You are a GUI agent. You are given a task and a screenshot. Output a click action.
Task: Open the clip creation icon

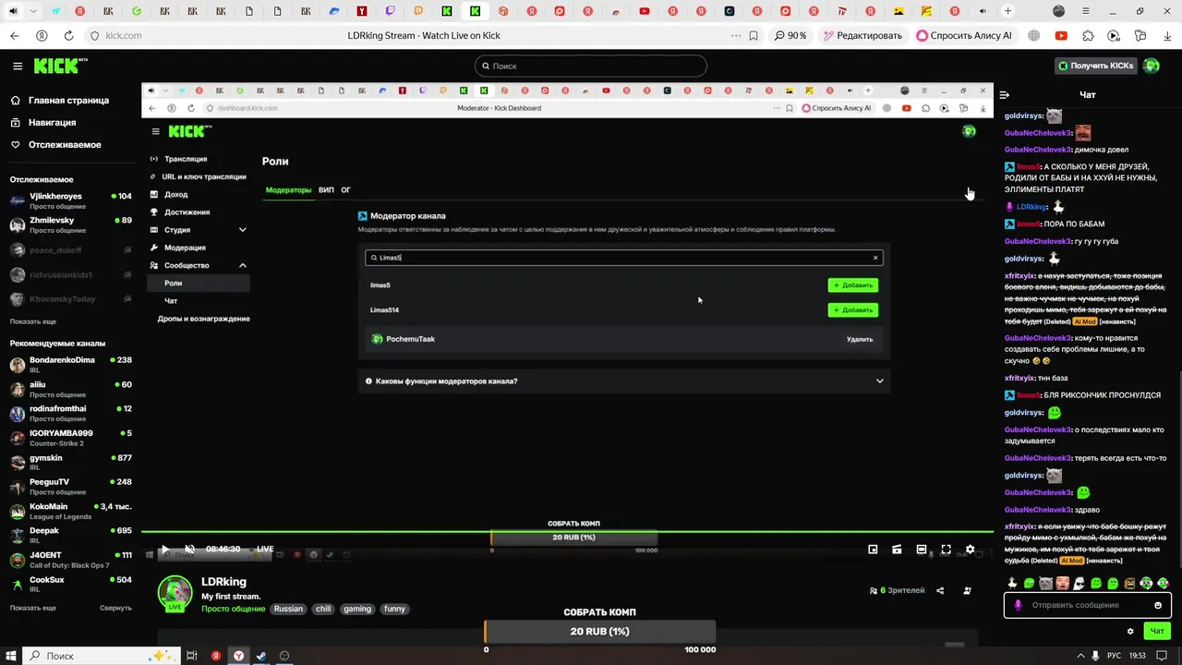[897, 550]
